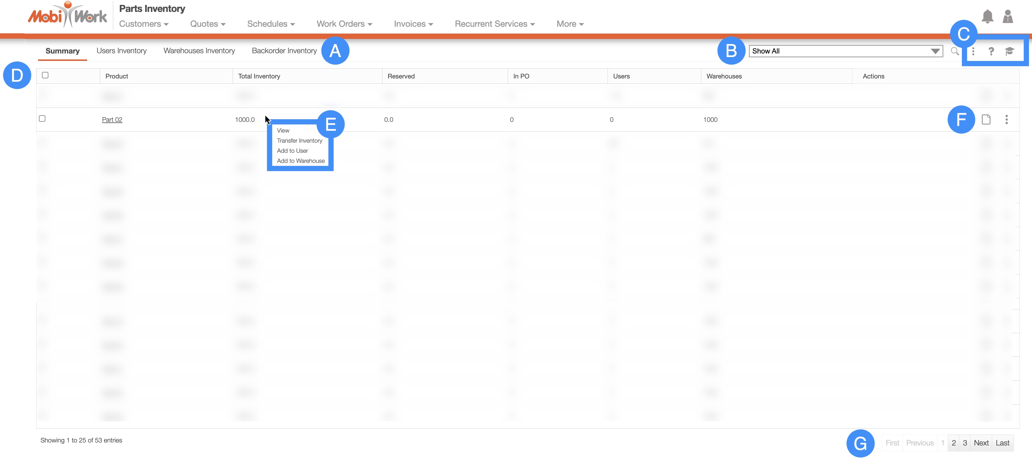
Task: Open Part 02 row three-dot actions menu
Action: pos(1006,119)
